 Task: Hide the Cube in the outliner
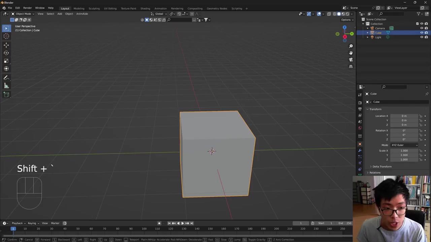click(422, 33)
